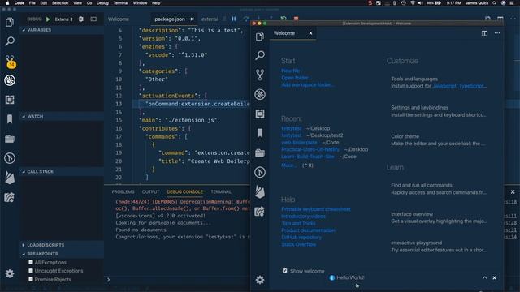Restart debugging with green restart icon
This screenshot has width=520, height=292.
(284, 19)
